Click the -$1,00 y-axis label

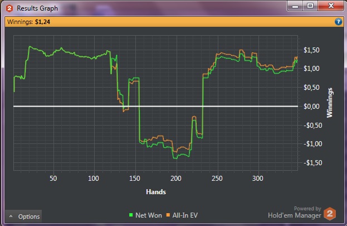pos(311,144)
